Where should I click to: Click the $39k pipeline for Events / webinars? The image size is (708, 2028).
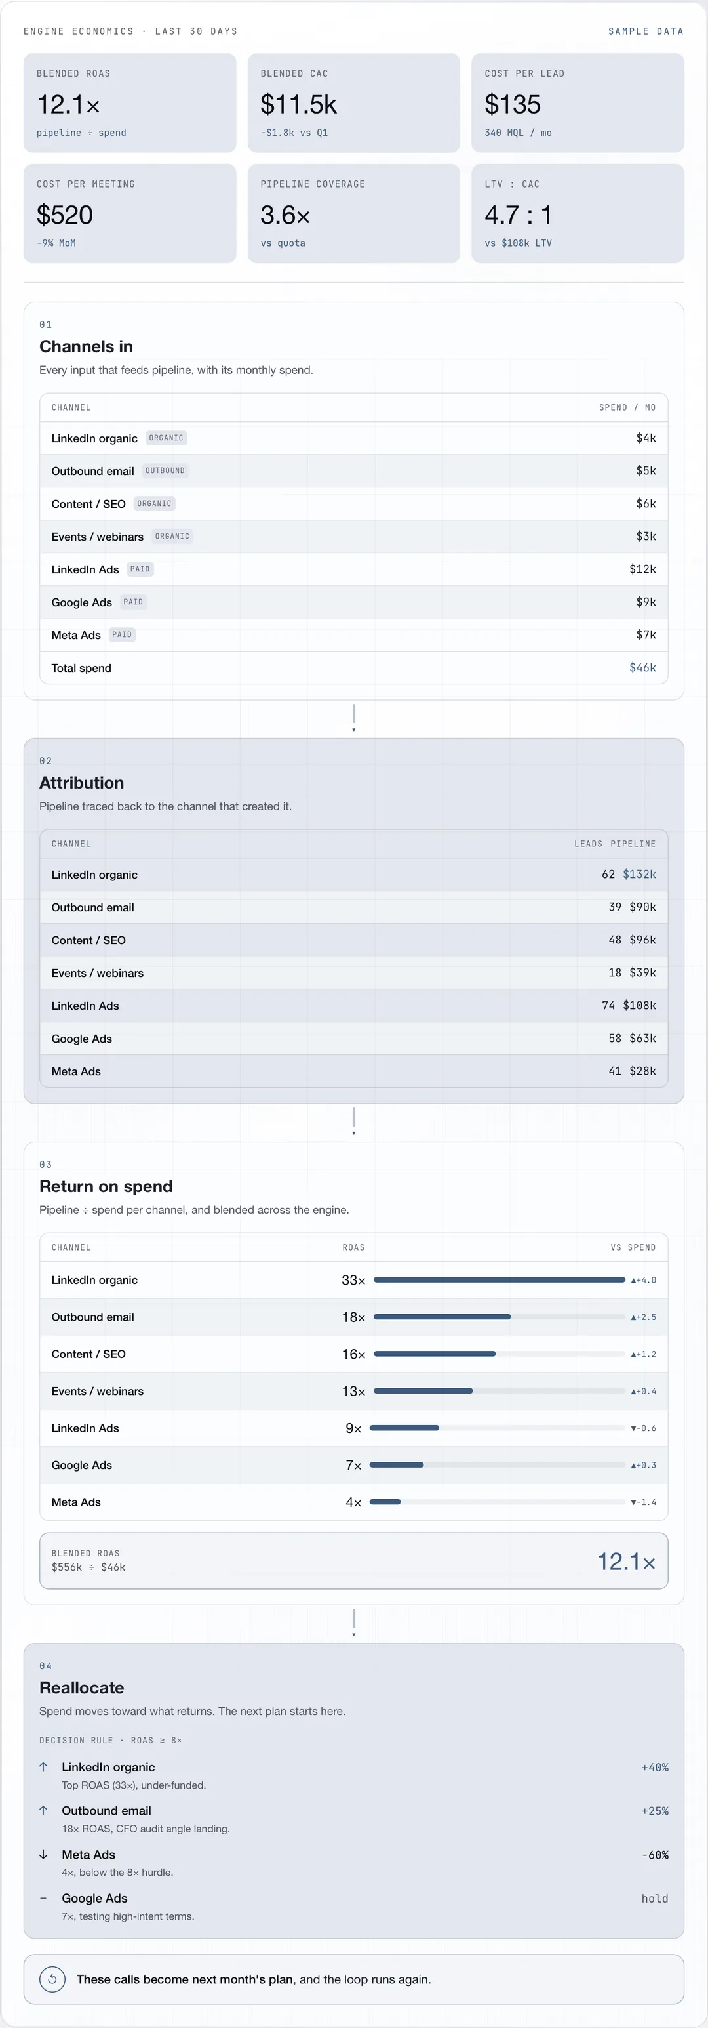pos(642,972)
